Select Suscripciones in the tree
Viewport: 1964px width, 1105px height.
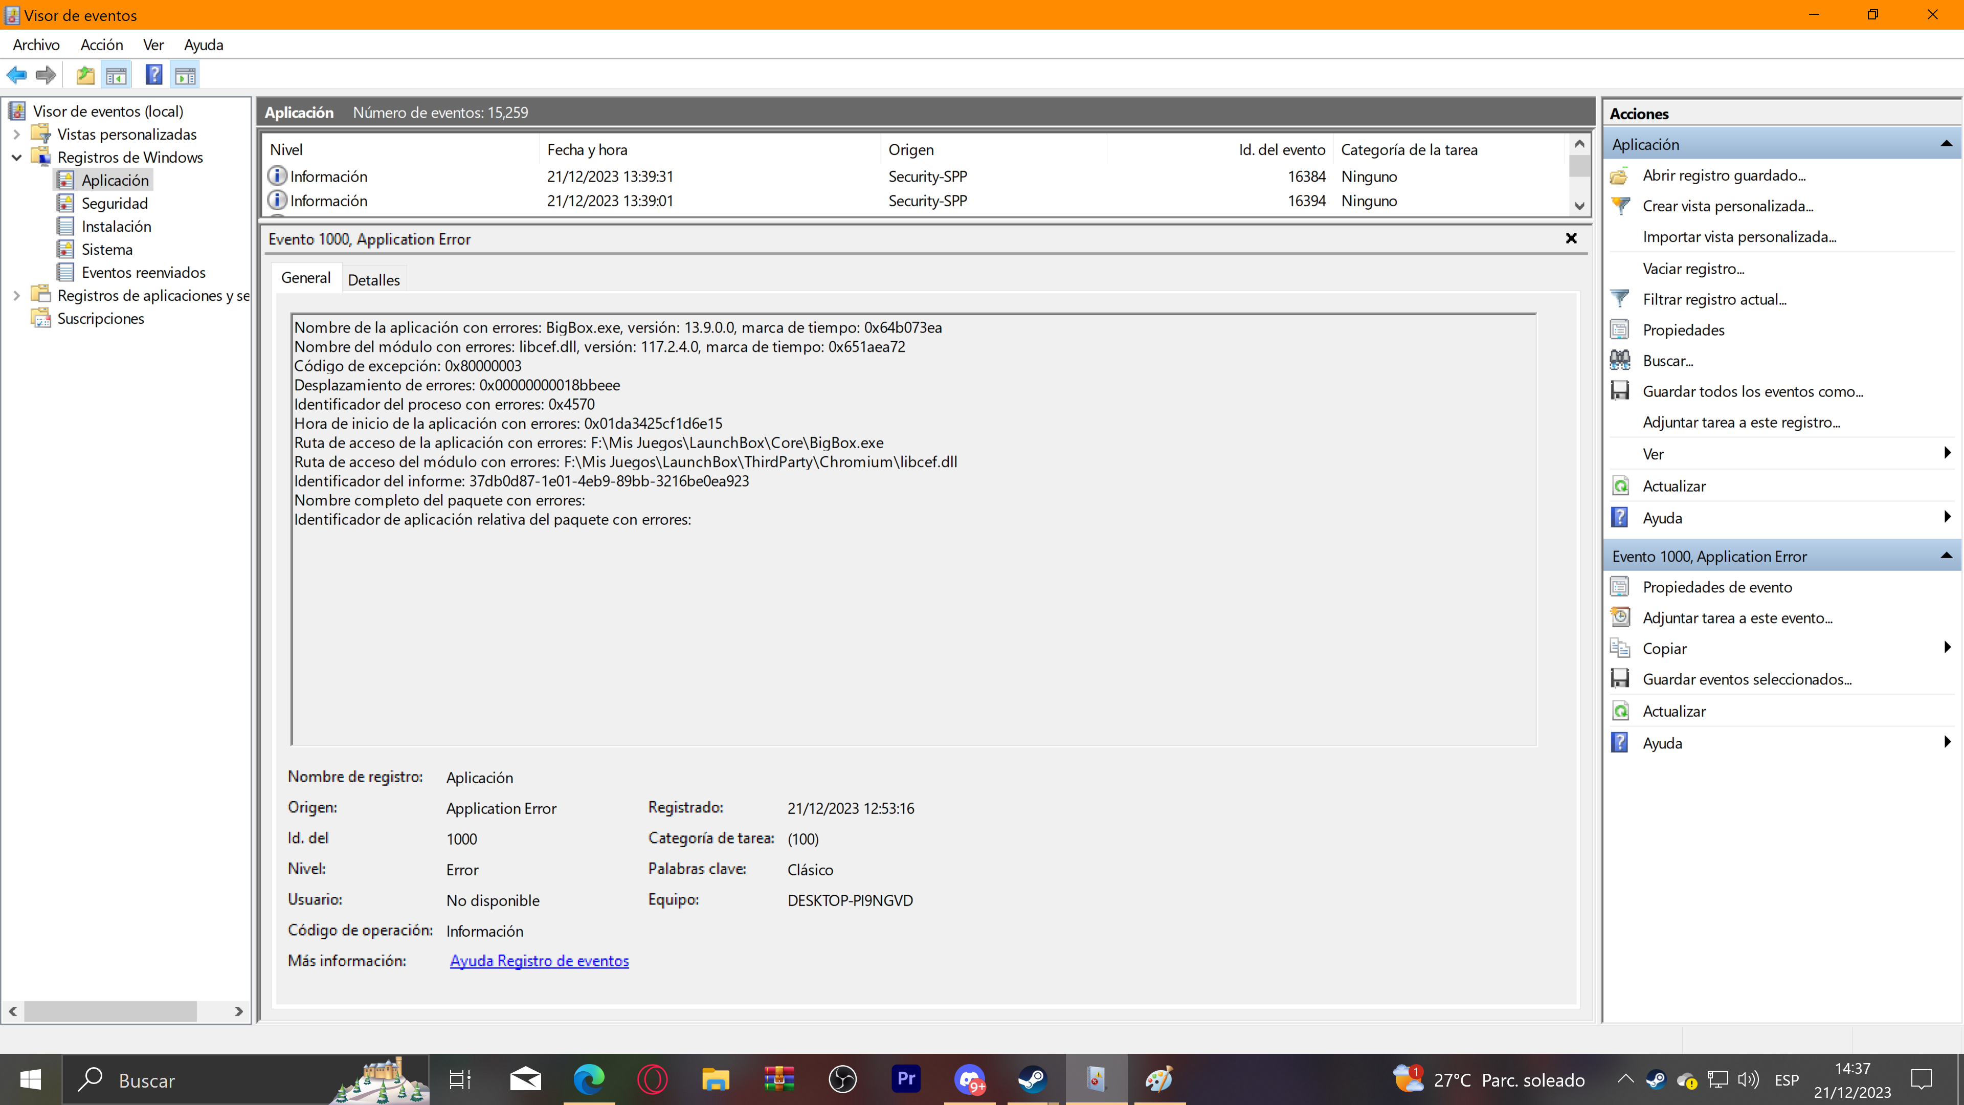(x=101, y=318)
